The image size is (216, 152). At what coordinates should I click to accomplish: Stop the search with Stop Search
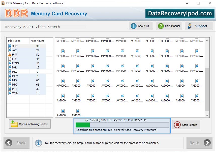(186, 125)
